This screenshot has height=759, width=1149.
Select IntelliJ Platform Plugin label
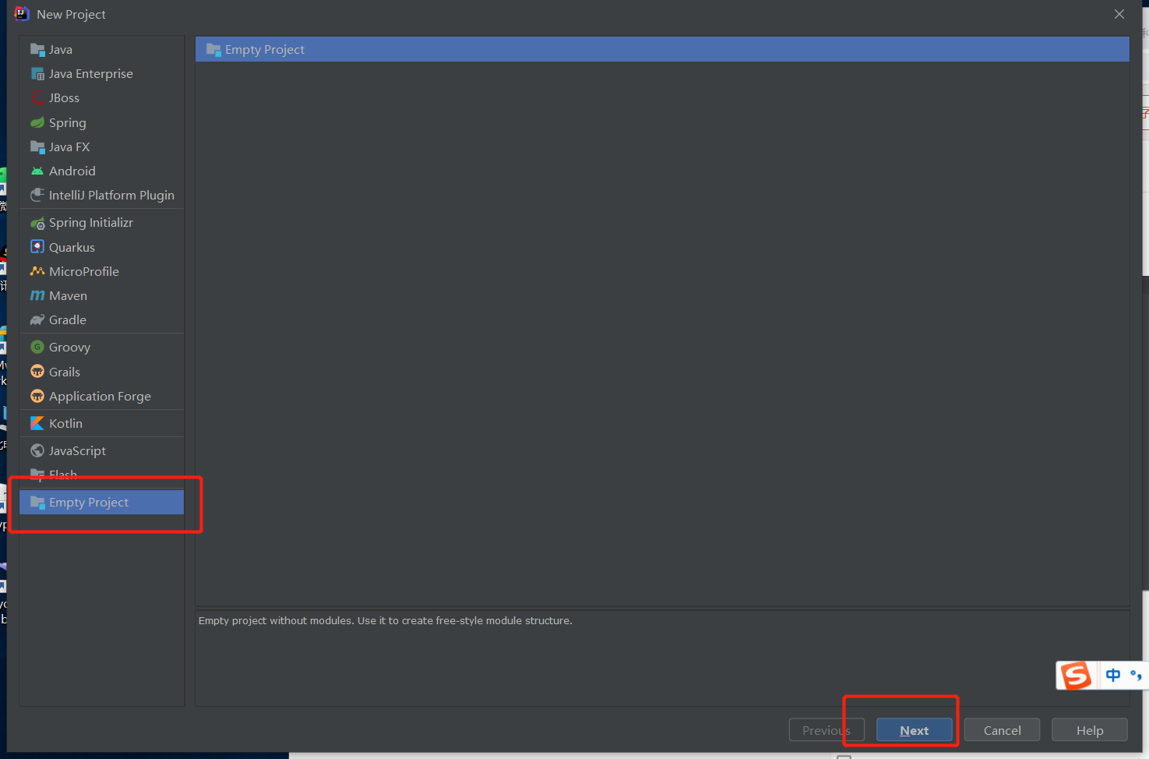point(111,196)
